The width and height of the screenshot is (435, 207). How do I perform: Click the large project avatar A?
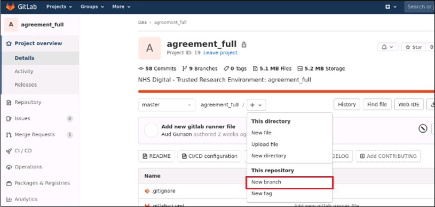149,48
